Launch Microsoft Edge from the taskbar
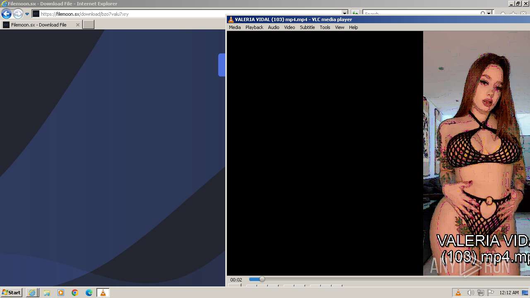Viewport: 530px width, 298px height. (89, 293)
